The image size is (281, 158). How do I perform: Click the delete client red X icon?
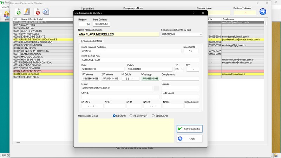tap(37, 12)
